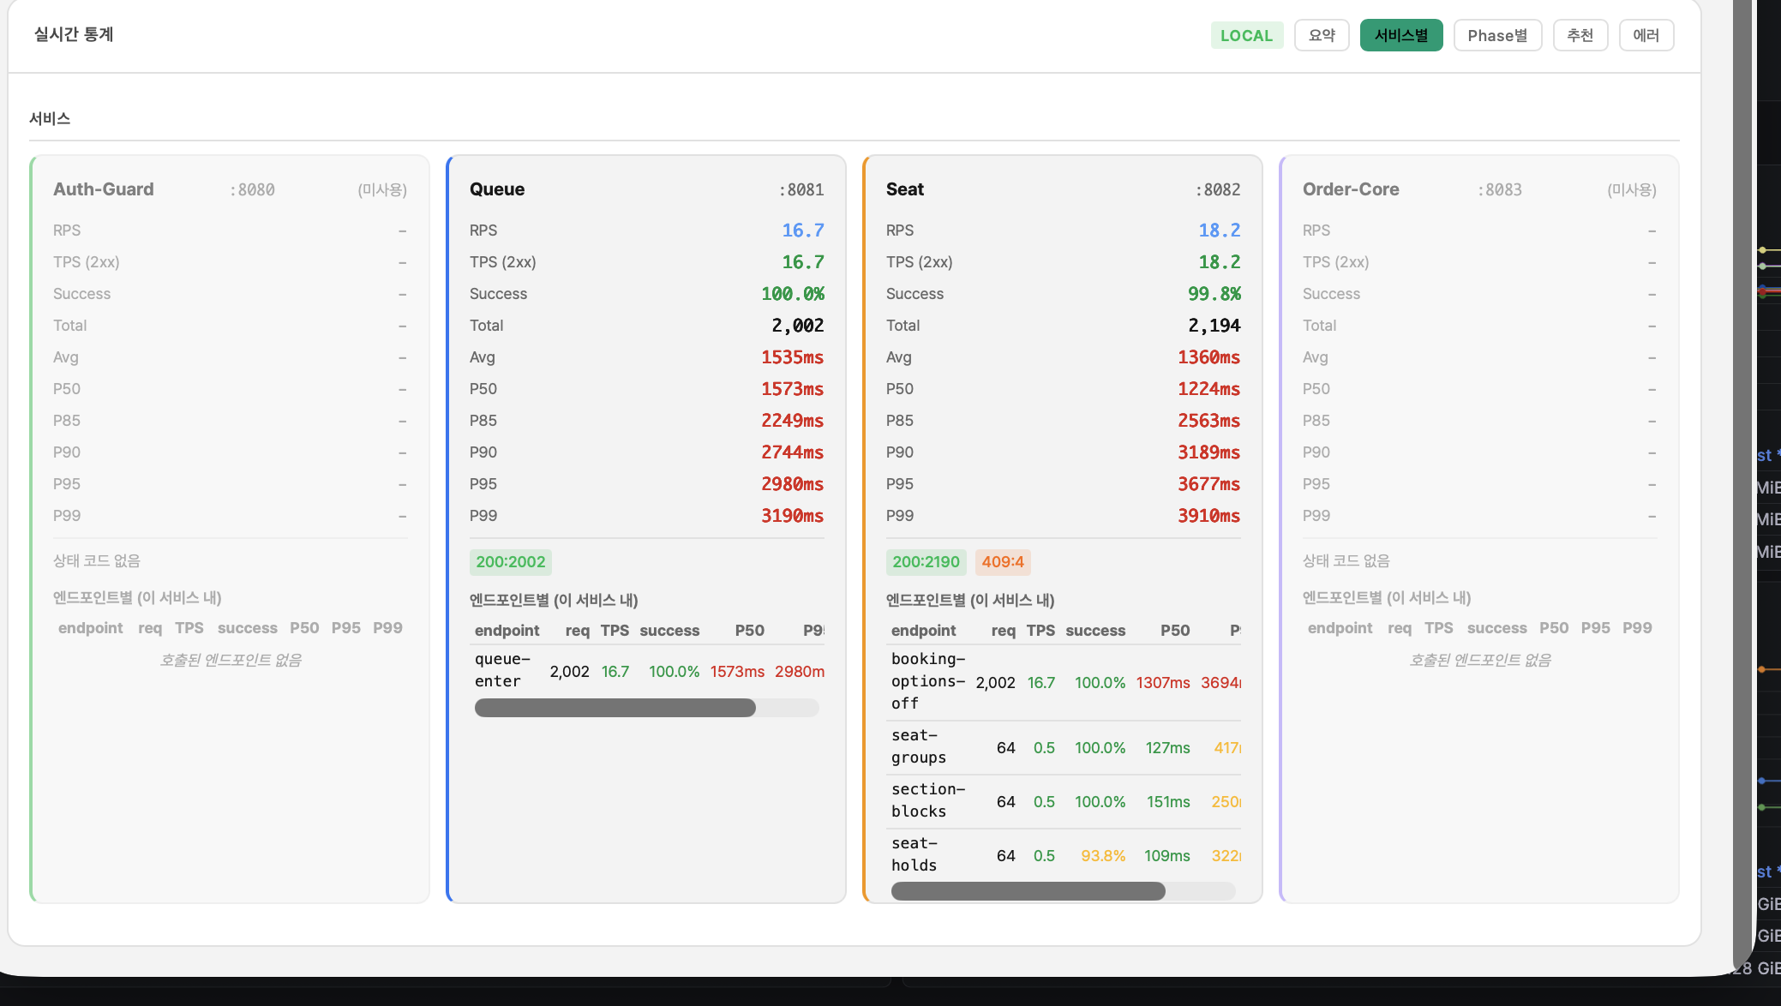1781x1006 pixels.
Task: Switch to the 에러 tab
Action: pyautogui.click(x=1646, y=35)
